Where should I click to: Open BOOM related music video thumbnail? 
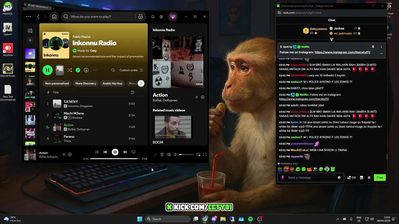(x=173, y=127)
